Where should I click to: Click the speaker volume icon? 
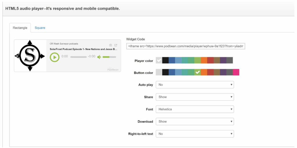click(99, 57)
